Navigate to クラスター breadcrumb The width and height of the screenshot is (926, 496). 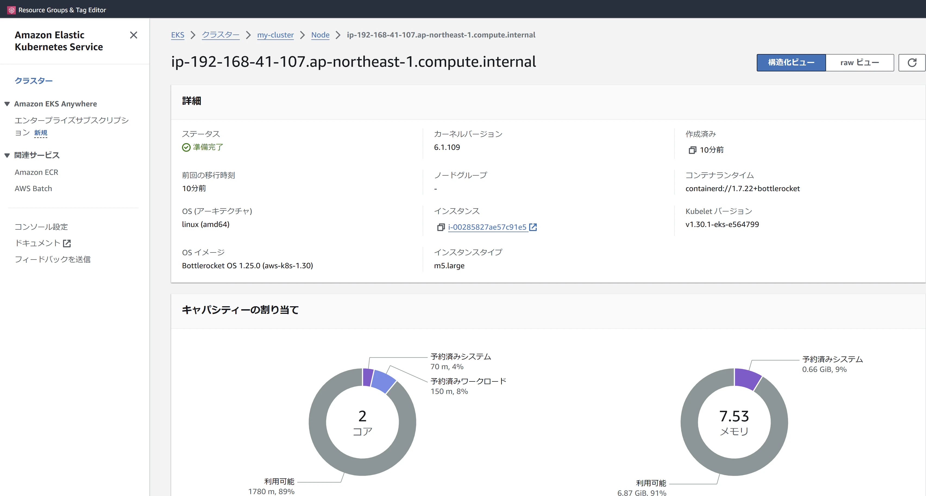(x=221, y=35)
